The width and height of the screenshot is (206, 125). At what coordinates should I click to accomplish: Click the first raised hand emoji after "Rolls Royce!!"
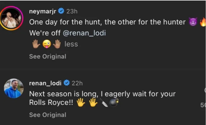[x=81, y=103]
